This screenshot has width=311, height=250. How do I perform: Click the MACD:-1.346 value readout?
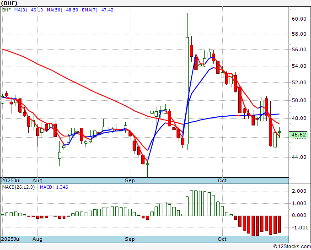tap(54, 187)
